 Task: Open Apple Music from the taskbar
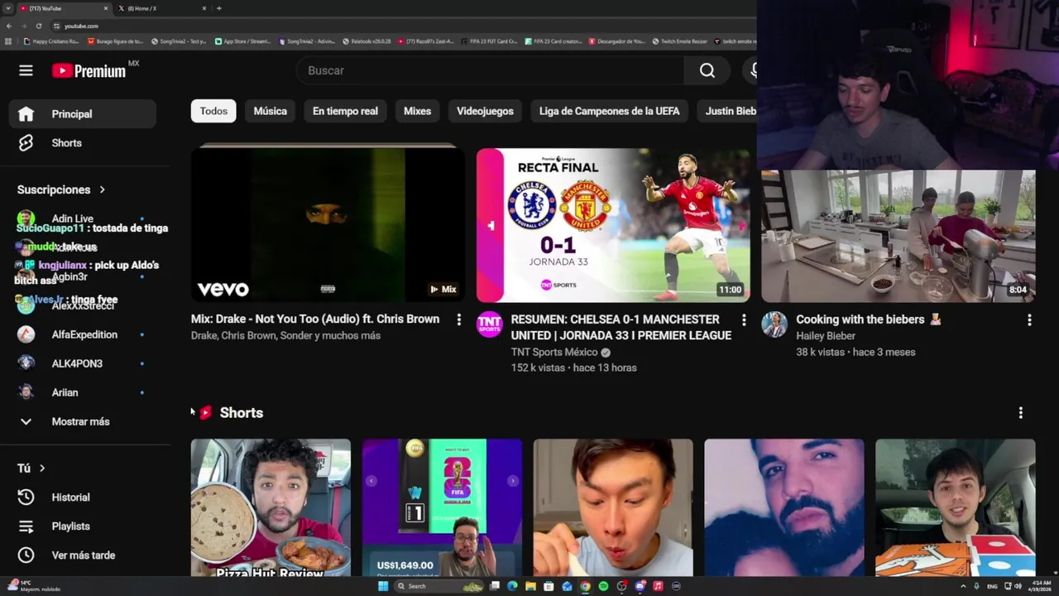[x=658, y=586]
